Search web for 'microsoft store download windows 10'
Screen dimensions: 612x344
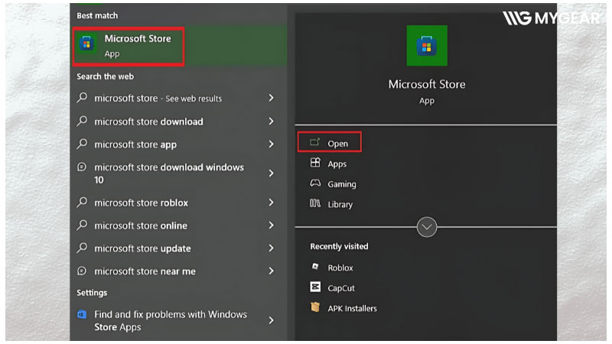(x=177, y=174)
